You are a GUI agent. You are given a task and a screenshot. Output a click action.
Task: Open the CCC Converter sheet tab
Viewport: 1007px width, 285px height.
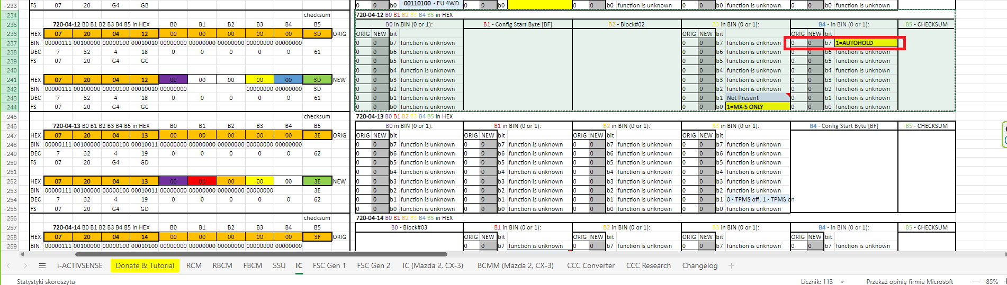[x=590, y=266]
